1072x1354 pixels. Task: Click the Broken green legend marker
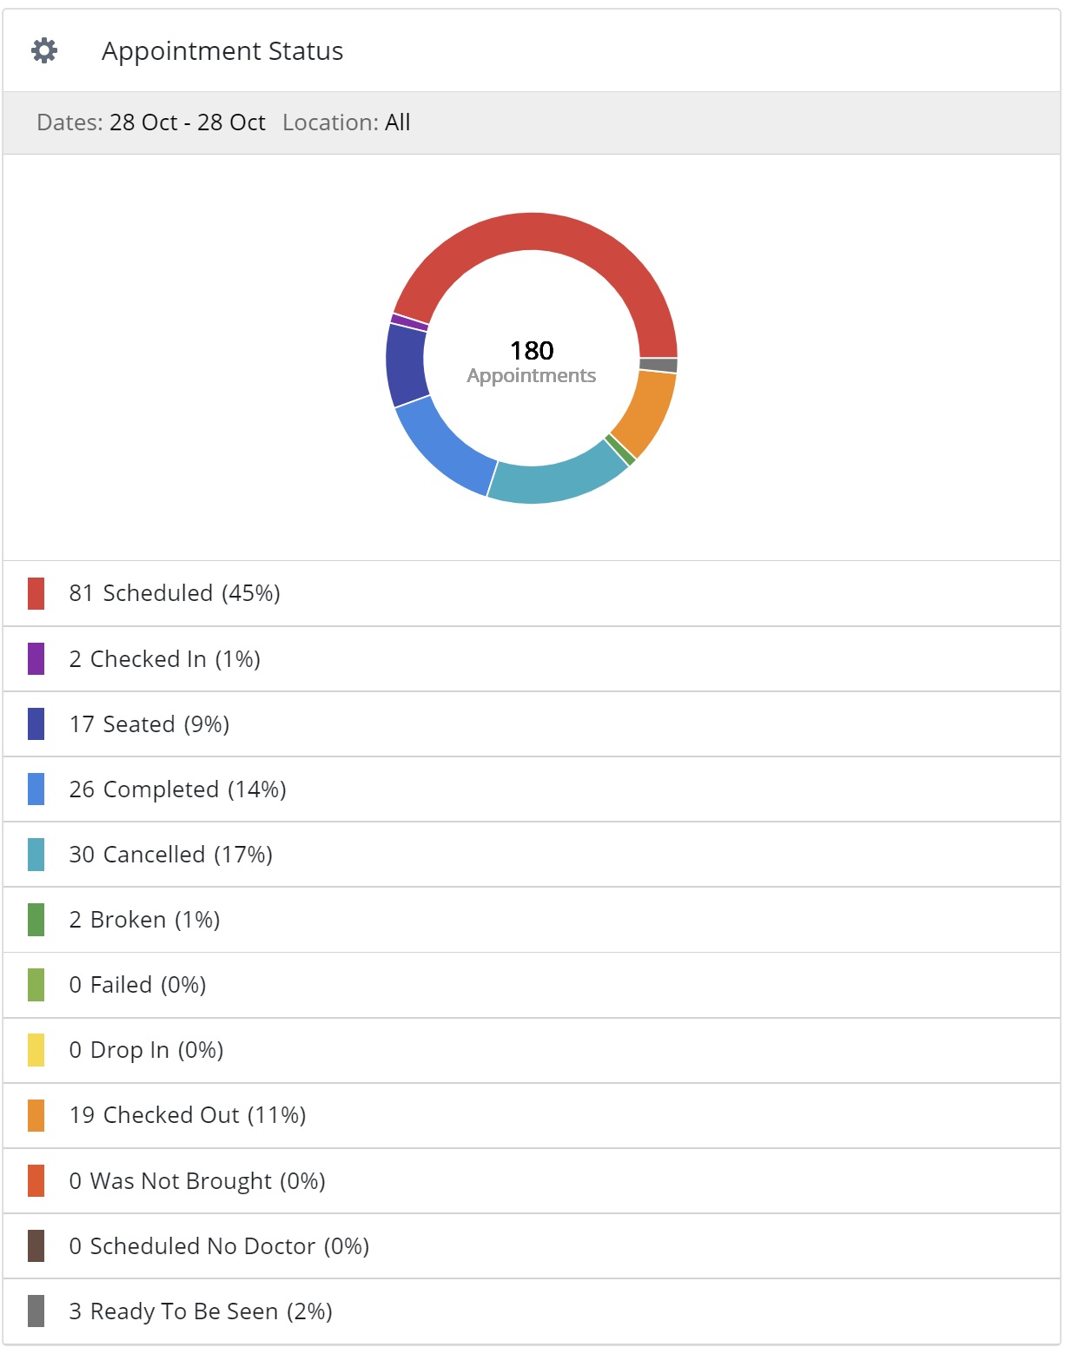36,920
